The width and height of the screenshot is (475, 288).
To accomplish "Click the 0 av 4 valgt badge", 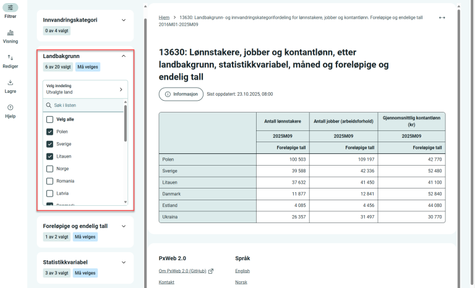I will pyautogui.click(x=57, y=31).
